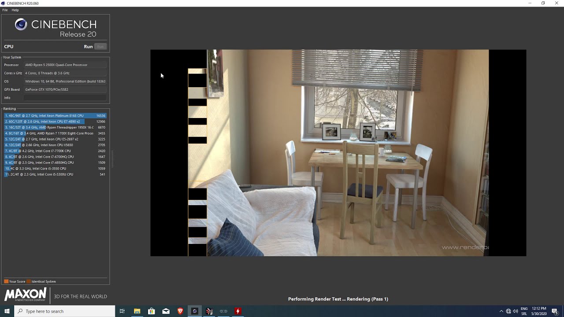Select ranking row Intel Core i7-7700K CPU
The image size is (564, 317).
coord(55,151)
